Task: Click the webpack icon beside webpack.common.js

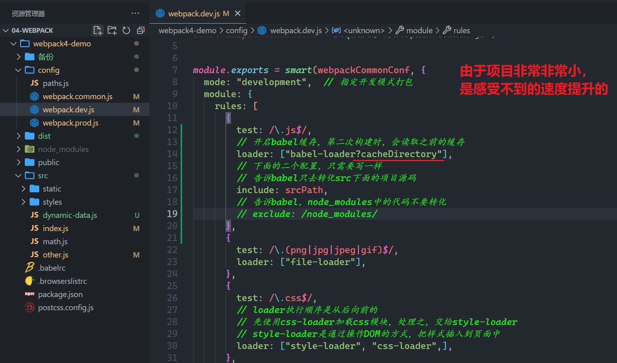Action: click(35, 96)
